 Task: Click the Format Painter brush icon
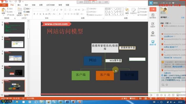(x=8, y=15)
